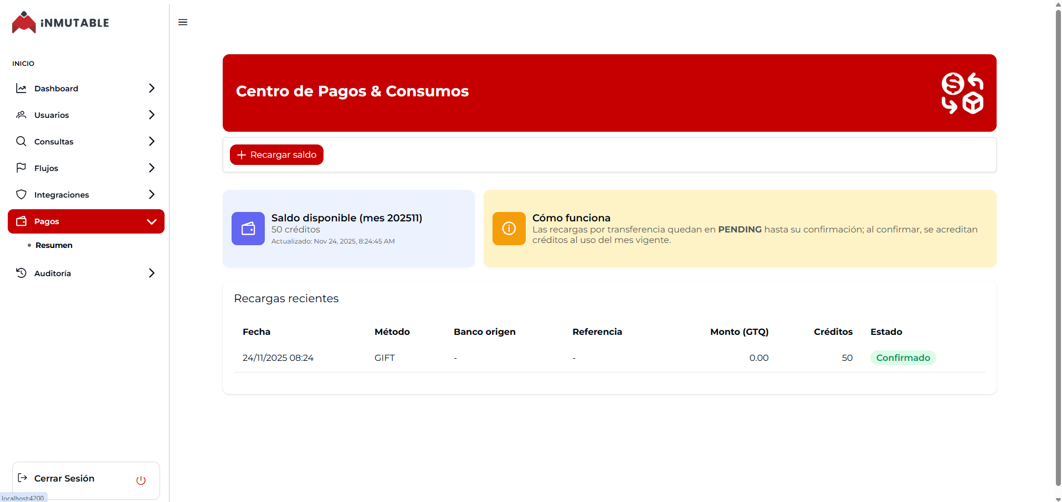Open the sidebar toggle hamburger icon
This screenshot has width=1062, height=502.
[183, 22]
